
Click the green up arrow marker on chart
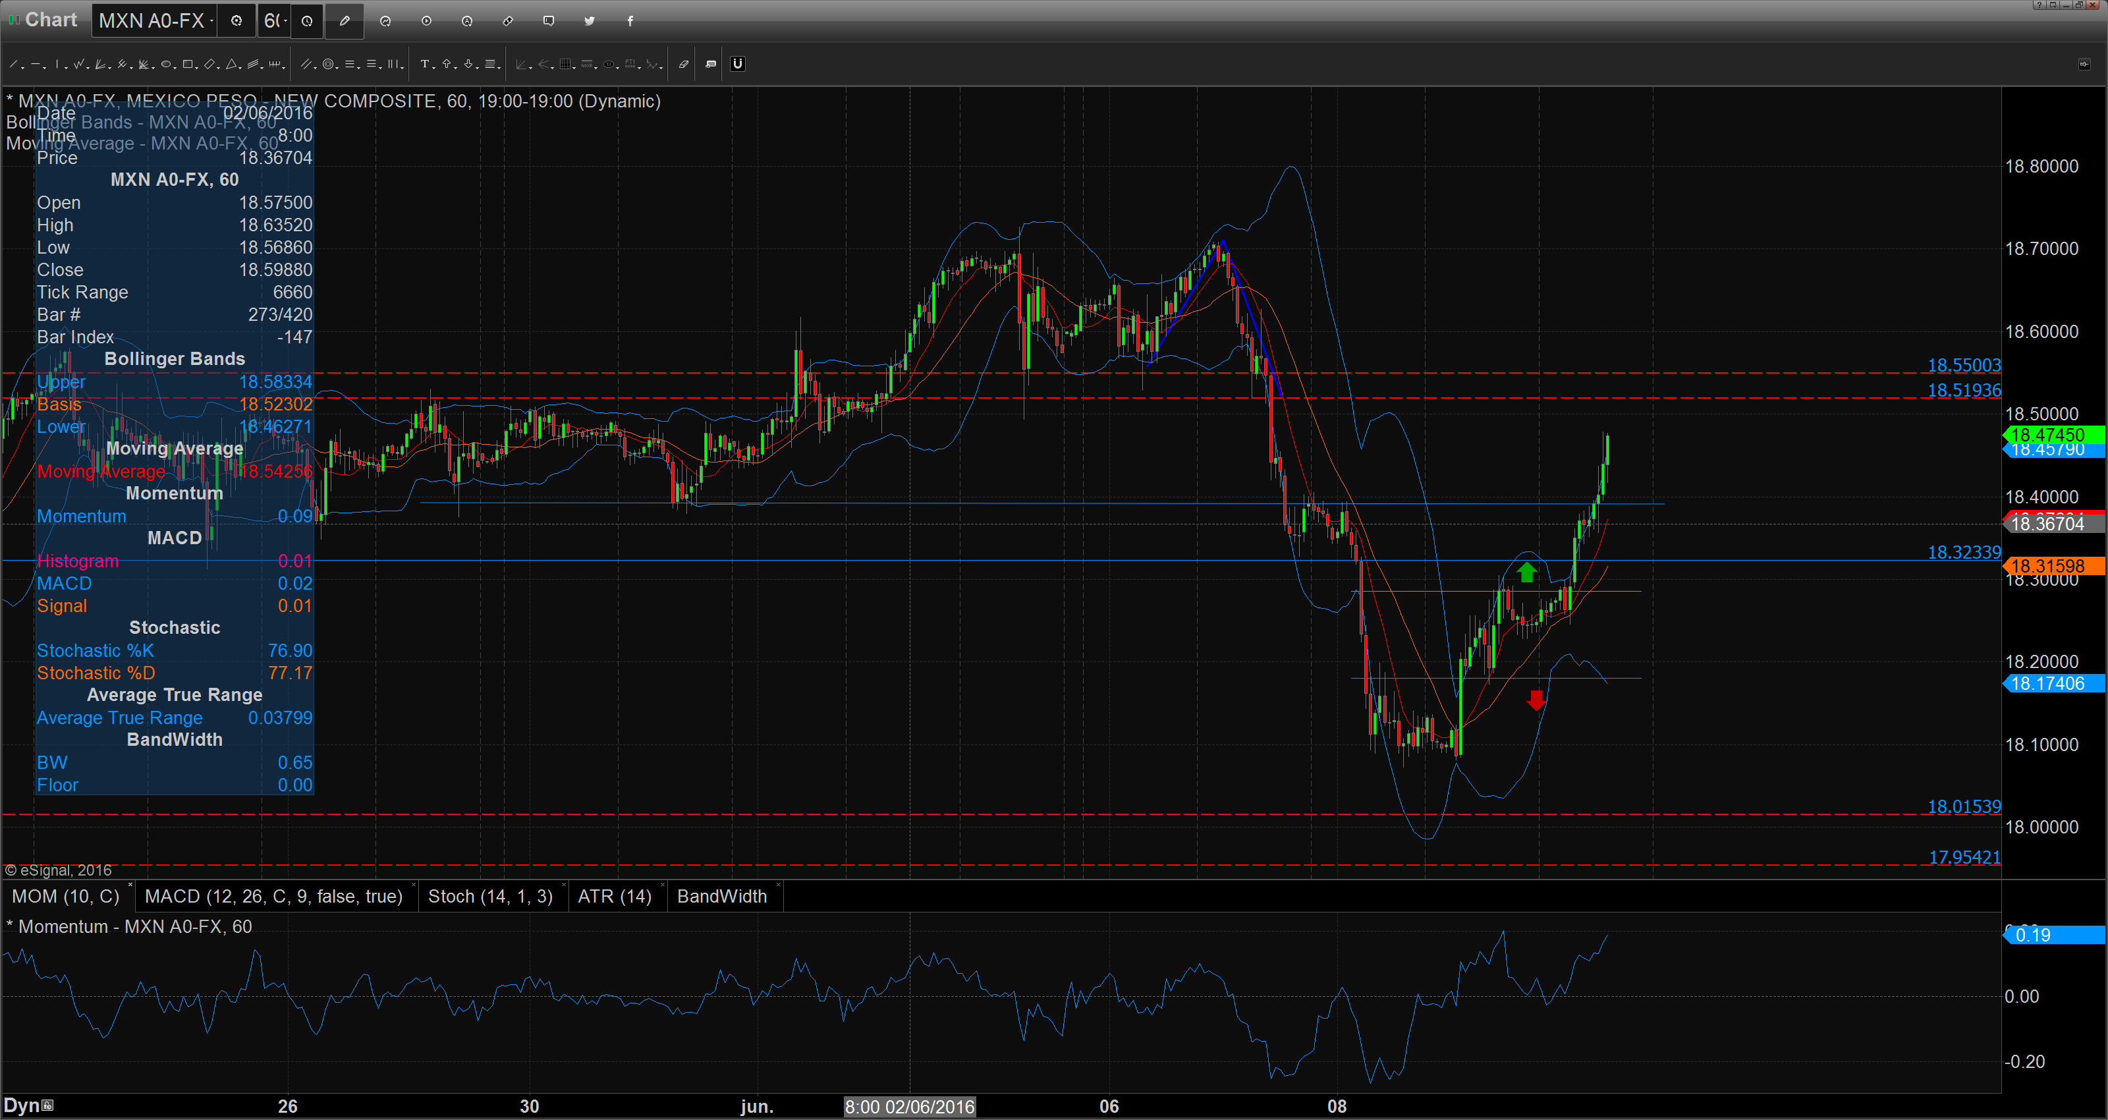(x=1526, y=571)
